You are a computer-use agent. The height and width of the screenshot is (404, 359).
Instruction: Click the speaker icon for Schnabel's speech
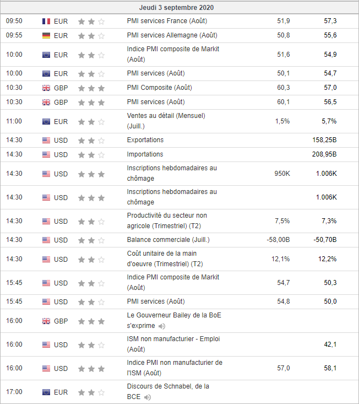click(148, 397)
